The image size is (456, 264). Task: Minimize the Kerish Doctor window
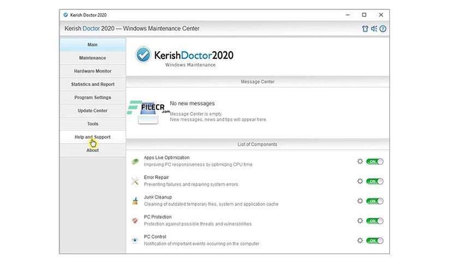point(347,15)
